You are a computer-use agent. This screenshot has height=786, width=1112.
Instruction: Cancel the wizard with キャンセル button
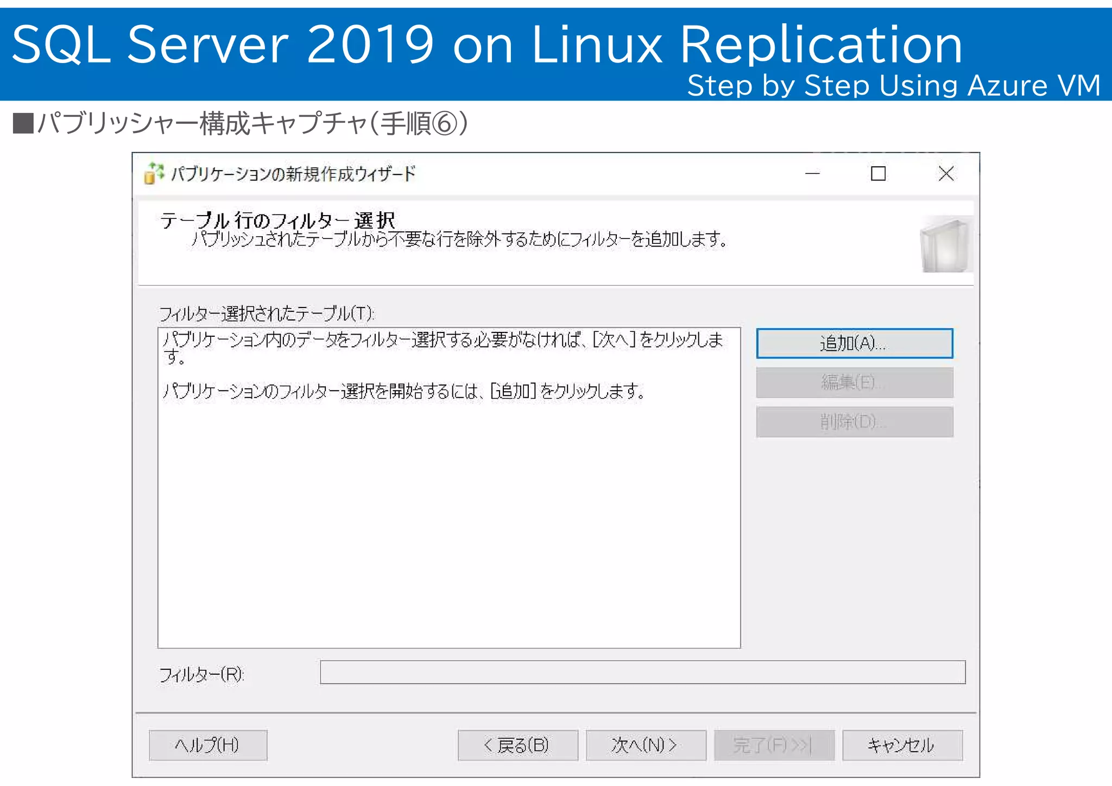click(902, 745)
